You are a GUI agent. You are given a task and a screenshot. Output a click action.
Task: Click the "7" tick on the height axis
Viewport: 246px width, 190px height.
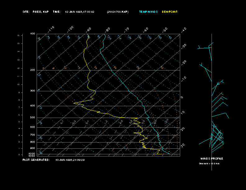[19, 107]
